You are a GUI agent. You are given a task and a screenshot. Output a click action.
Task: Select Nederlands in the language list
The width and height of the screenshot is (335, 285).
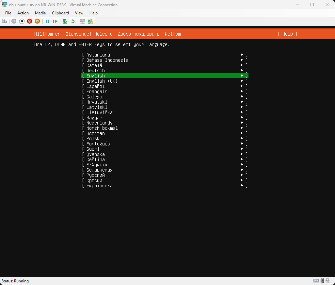click(99, 123)
